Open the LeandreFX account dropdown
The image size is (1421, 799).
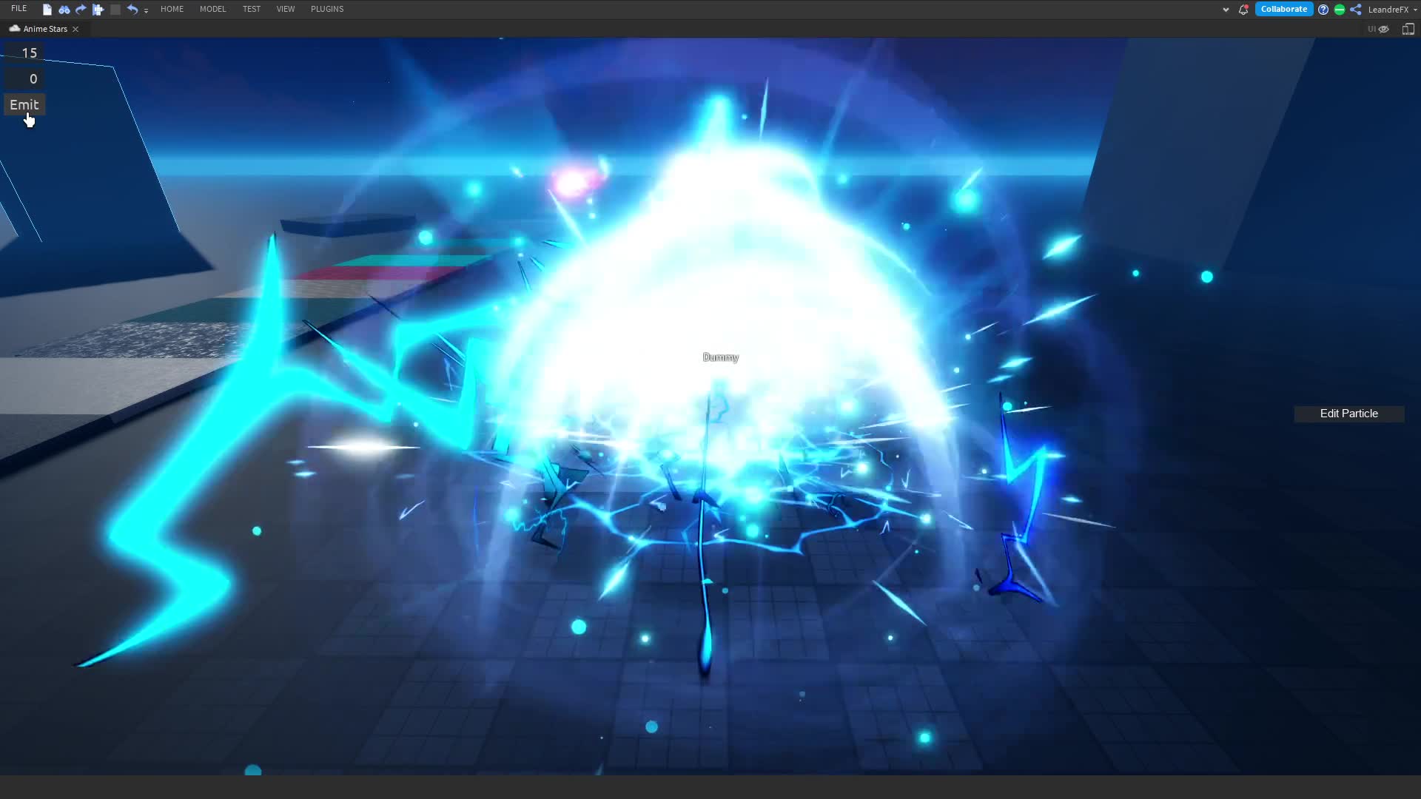[x=1392, y=10]
